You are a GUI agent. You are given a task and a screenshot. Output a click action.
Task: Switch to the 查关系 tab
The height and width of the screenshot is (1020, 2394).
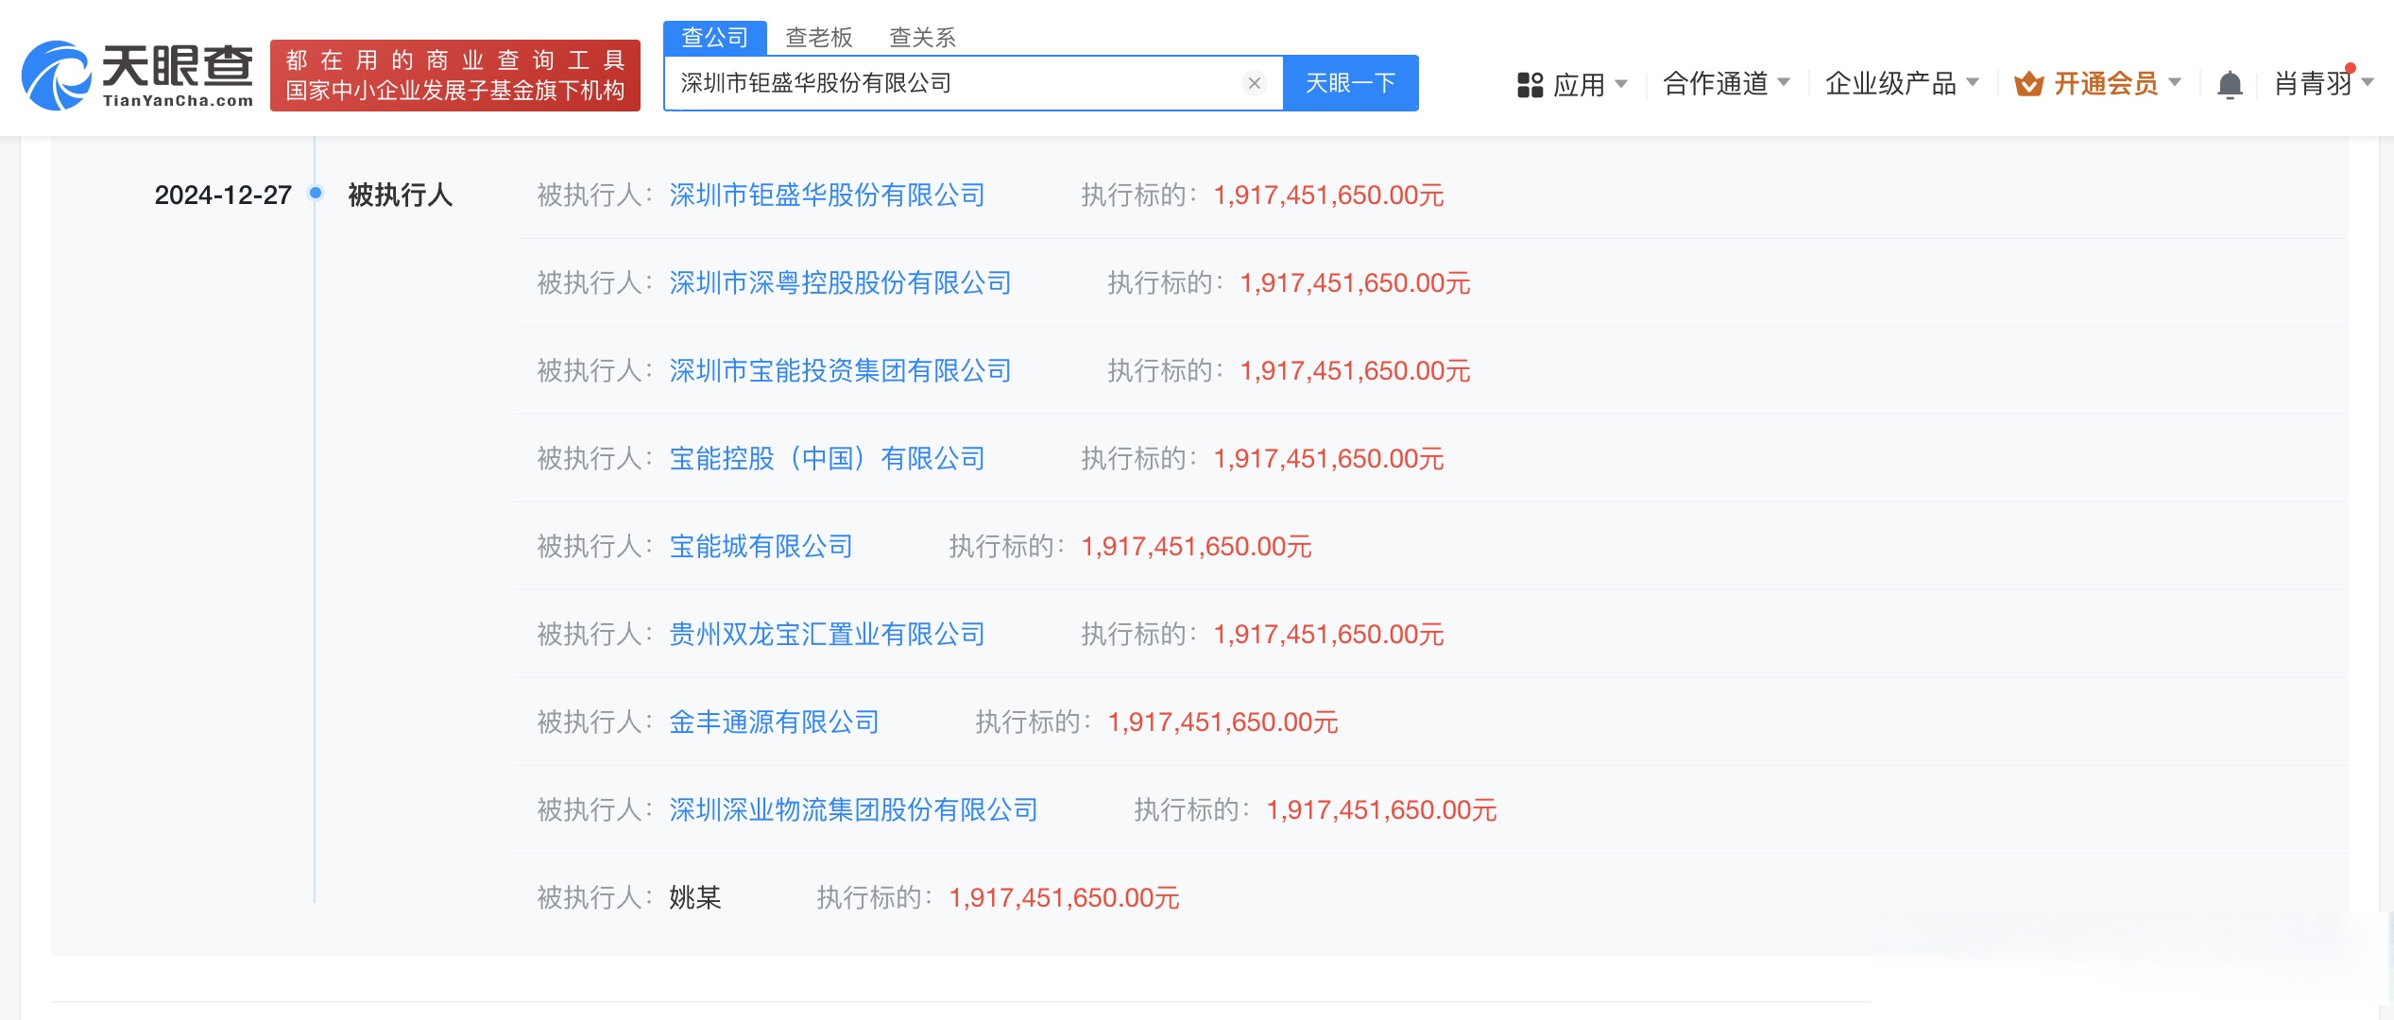922,36
